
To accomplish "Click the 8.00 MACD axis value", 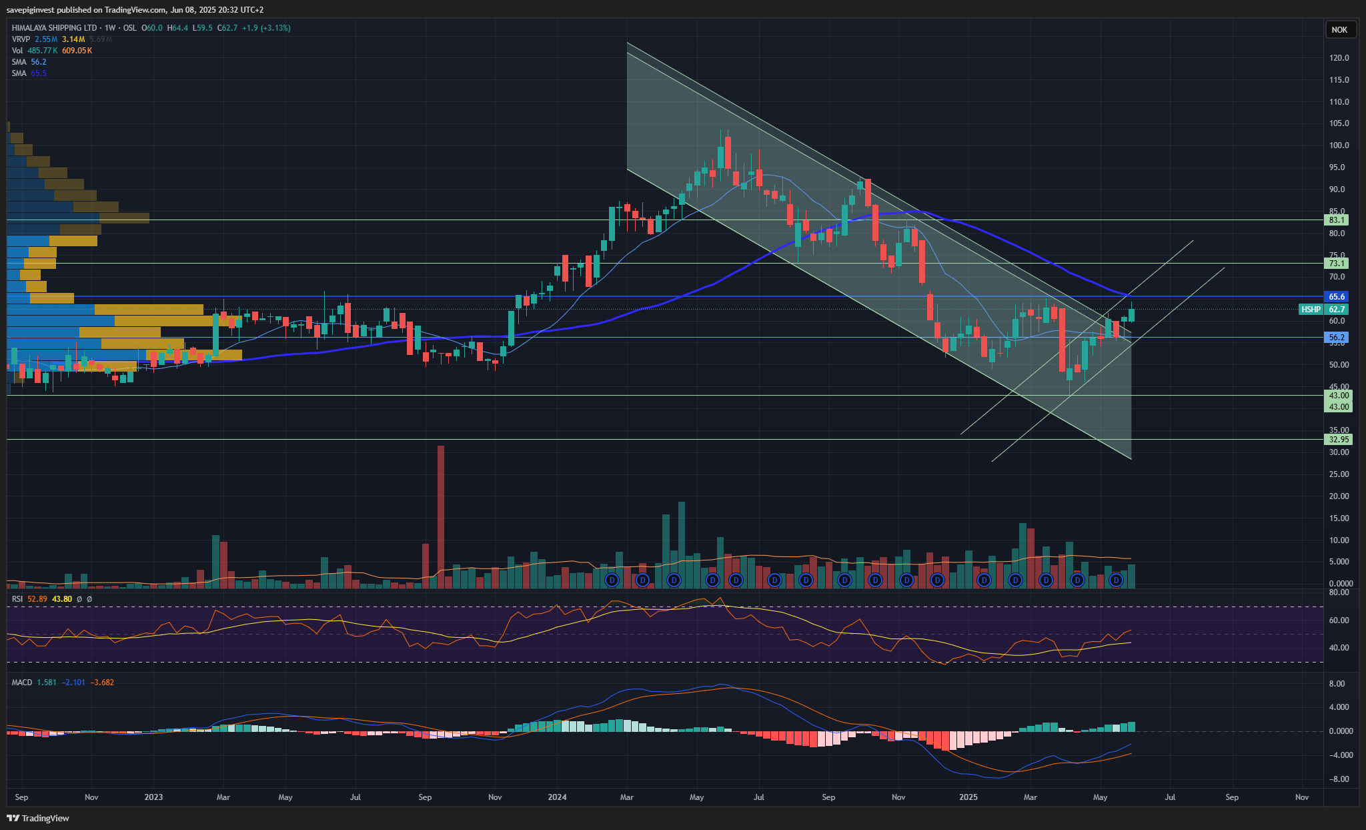I will click(1337, 684).
